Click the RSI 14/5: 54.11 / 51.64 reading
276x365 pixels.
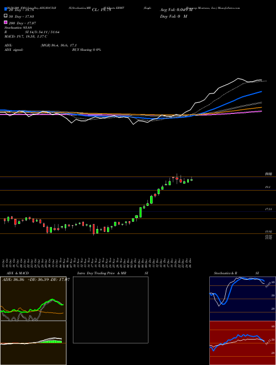32,32
